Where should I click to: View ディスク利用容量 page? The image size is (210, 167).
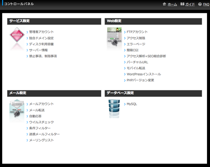(x=41, y=44)
